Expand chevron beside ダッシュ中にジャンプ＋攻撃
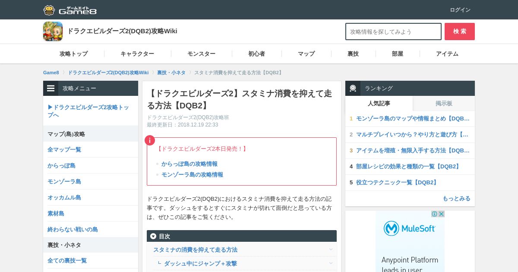 pyautogui.click(x=331, y=263)
